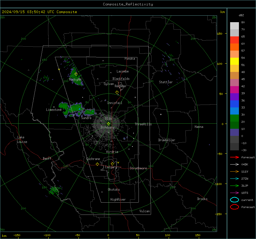Click the Cochrane town label
Screen dimensions: 256x239
pos(93,159)
